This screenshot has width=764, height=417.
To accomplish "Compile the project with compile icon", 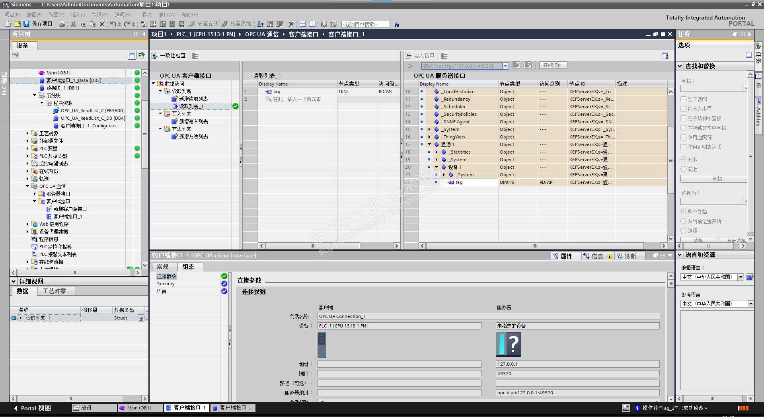I will pyautogui.click(x=144, y=24).
